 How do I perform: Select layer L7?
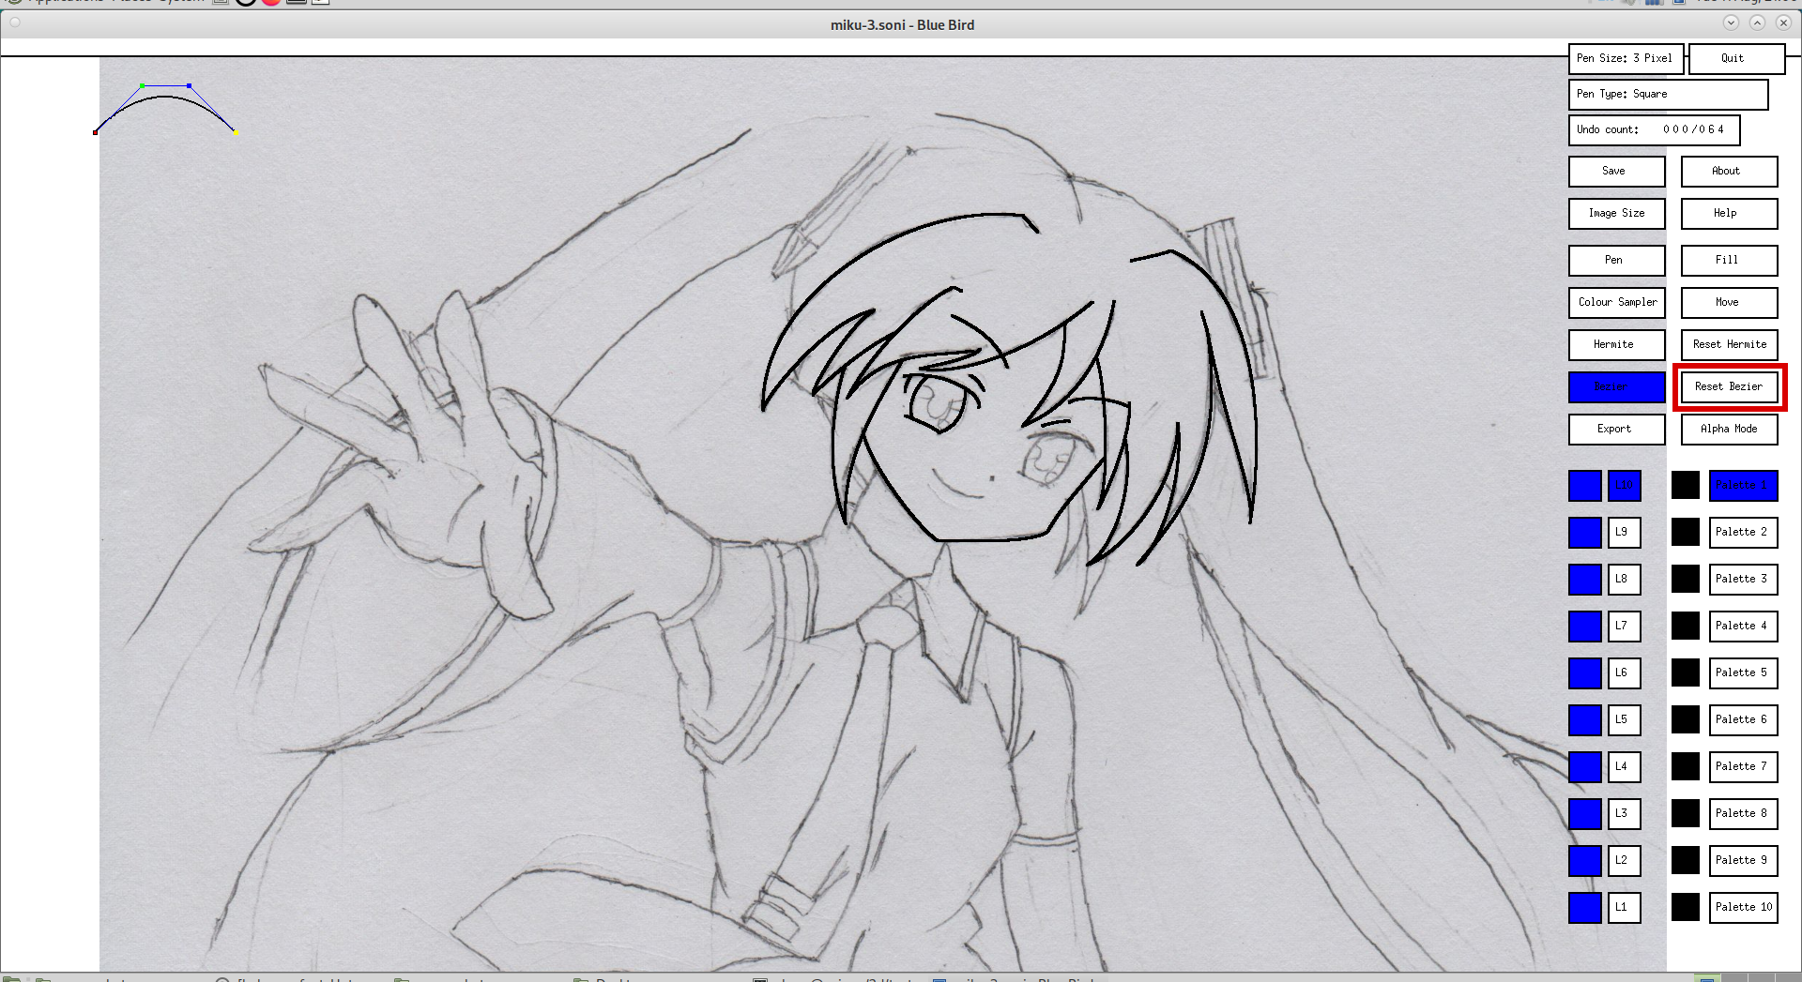[x=1624, y=626]
